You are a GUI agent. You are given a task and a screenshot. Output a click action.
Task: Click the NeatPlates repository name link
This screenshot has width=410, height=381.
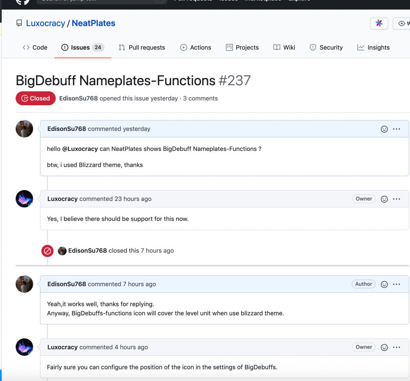point(93,23)
